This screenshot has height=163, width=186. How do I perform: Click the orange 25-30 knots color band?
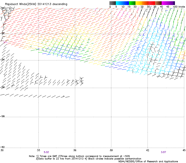pos(145,3)
